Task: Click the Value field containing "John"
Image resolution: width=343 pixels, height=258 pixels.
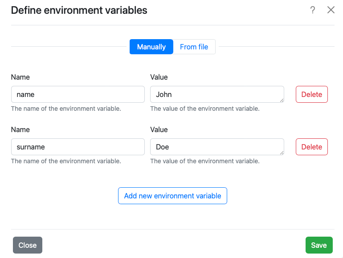Action: (217, 94)
